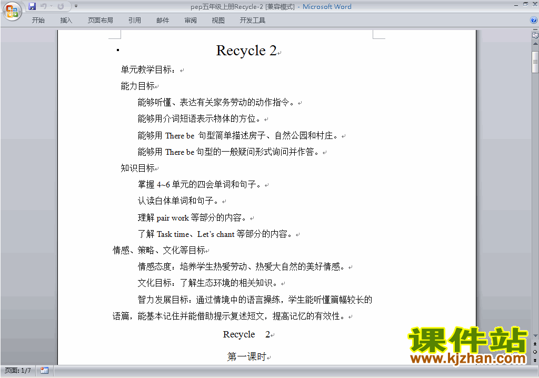Click the 情感、策略、文化等目标 heading
The image size is (539, 378).
pyautogui.click(x=159, y=251)
